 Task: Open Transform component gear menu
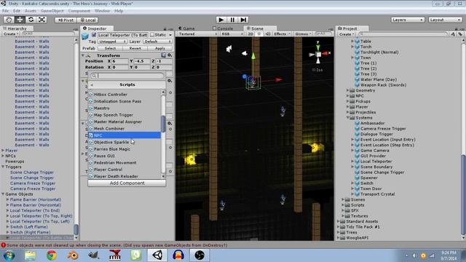[170, 55]
